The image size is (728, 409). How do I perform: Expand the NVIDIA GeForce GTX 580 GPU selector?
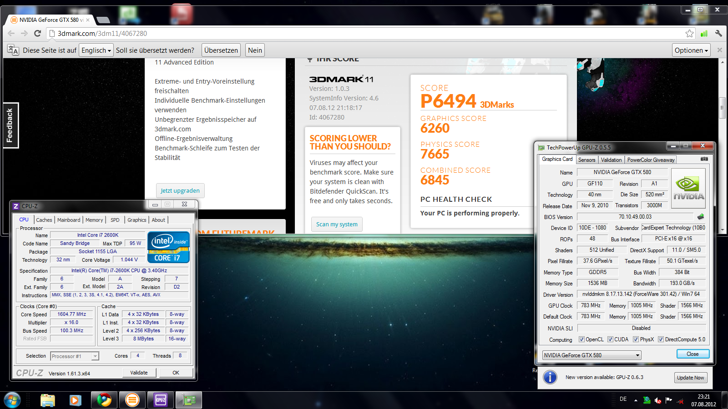(x=591, y=355)
